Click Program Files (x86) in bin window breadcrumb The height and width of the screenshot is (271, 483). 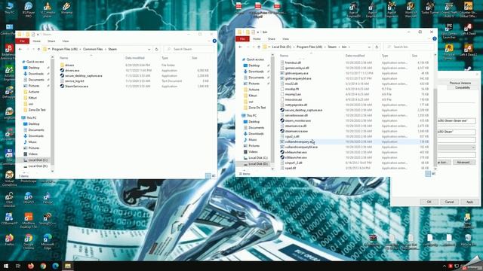pyautogui.click(x=309, y=47)
